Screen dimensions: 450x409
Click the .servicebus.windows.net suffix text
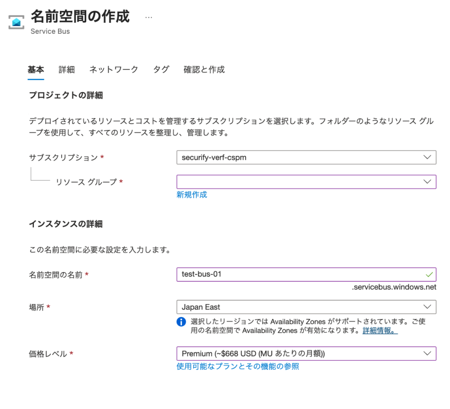(394, 287)
